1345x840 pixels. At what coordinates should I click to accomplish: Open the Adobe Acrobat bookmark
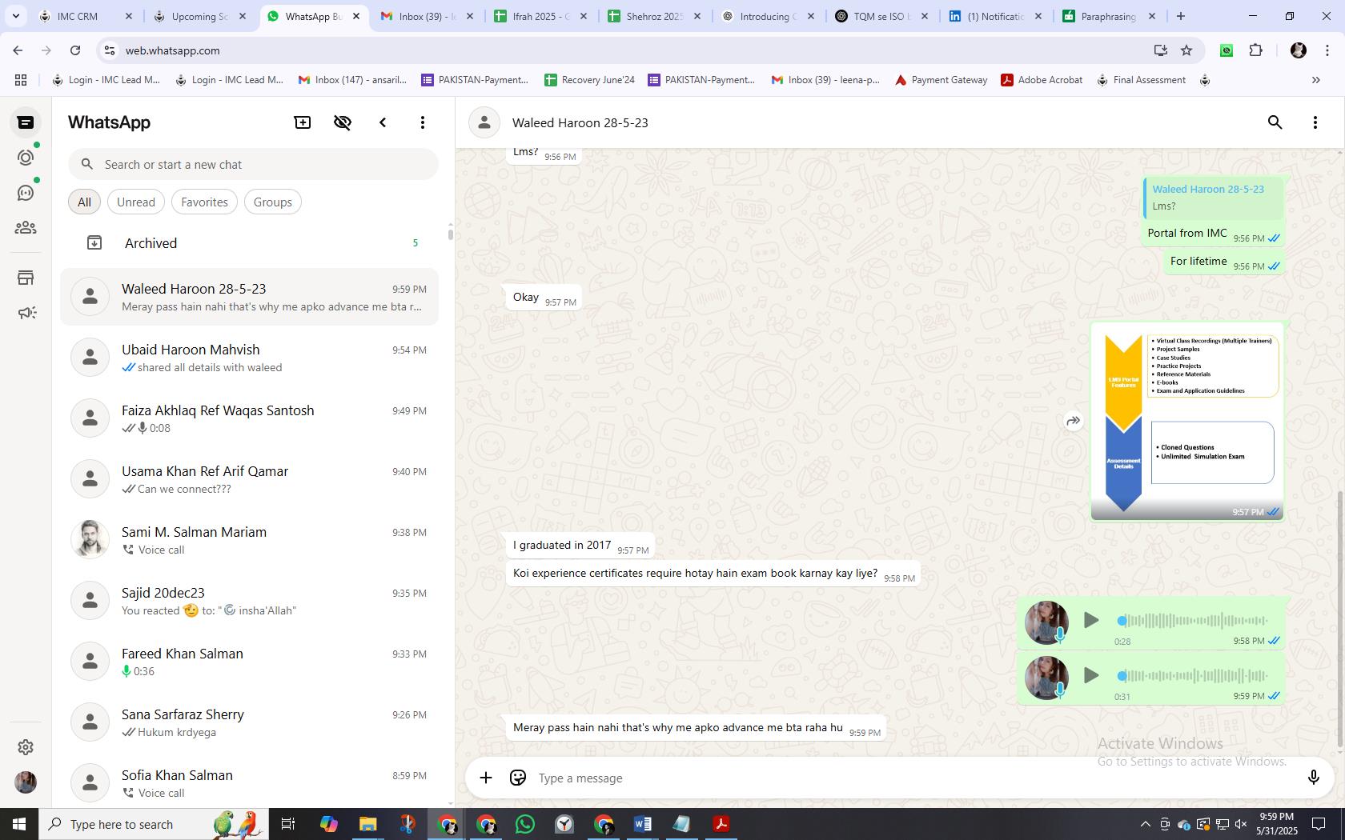coord(1042,80)
